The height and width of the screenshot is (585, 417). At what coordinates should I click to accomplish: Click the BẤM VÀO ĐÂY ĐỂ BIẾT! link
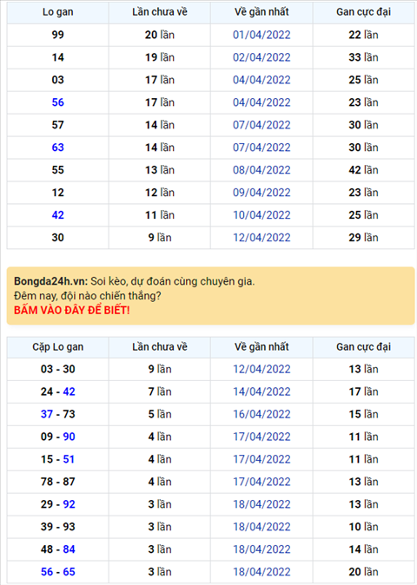[x=72, y=310]
